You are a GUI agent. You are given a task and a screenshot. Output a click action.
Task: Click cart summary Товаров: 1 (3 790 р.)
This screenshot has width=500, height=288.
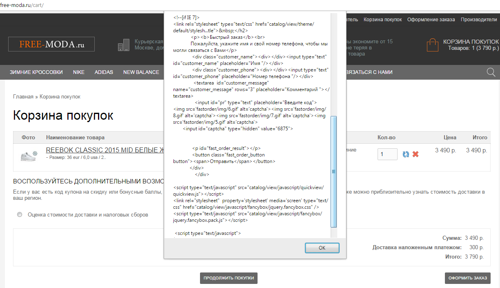click(473, 48)
